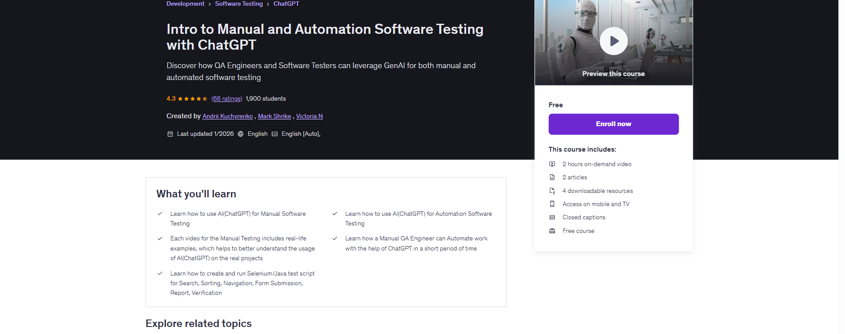This screenshot has width=845, height=334.
Task: Click the breadcrumb arrow after Software Testing
Action: pos(268,4)
